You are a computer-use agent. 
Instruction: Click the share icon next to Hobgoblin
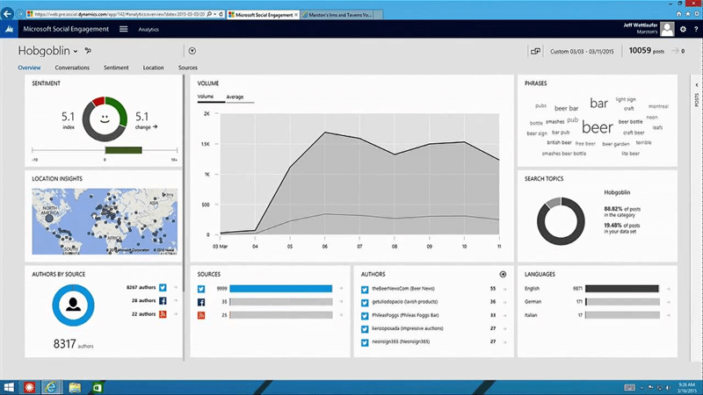coord(88,51)
